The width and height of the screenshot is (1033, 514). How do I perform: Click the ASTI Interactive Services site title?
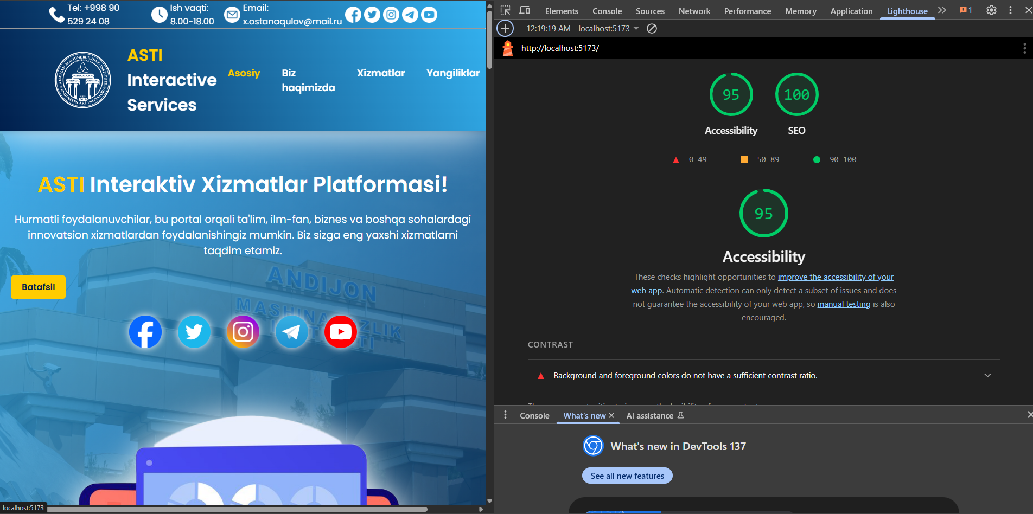click(172, 80)
